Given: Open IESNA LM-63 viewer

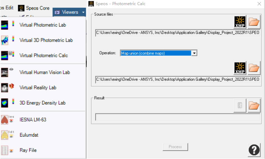Looking at the screenshot, I should [x=33, y=120].
